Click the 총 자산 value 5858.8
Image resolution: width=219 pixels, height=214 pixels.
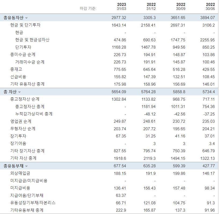click(179, 92)
